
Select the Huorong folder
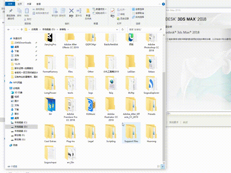(x=152, y=133)
